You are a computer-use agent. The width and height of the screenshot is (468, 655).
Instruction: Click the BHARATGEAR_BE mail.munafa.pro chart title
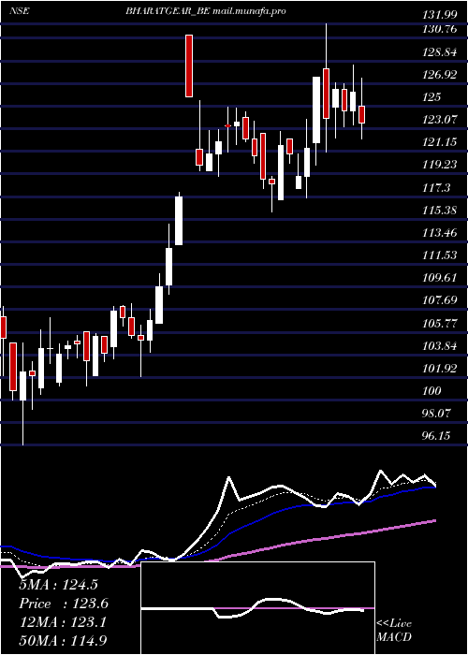point(206,11)
